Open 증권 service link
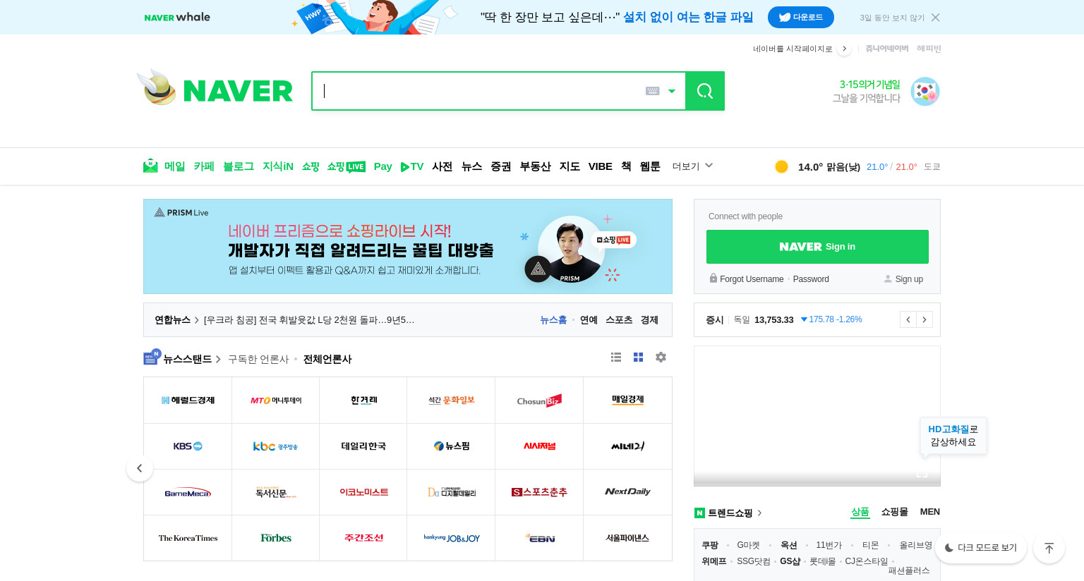1084x581 pixels. [x=501, y=166]
